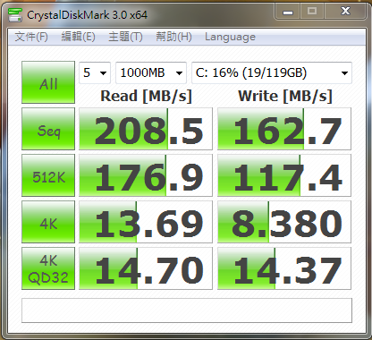Select the 4K read result 13.69
372x340 pixels.
click(146, 222)
